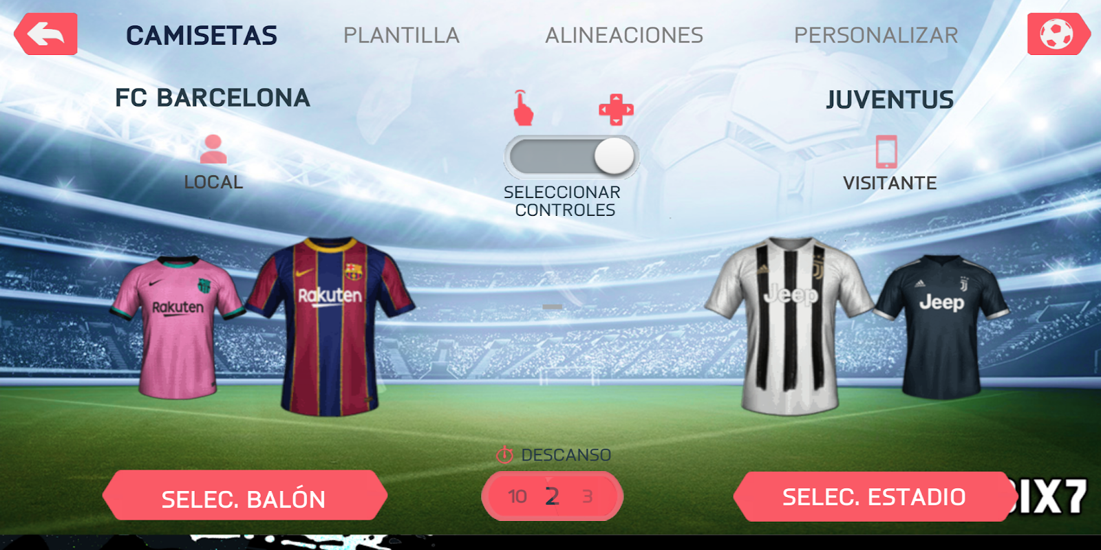Open the PERSONALIZAR tab
The image size is (1101, 550).
(x=876, y=35)
